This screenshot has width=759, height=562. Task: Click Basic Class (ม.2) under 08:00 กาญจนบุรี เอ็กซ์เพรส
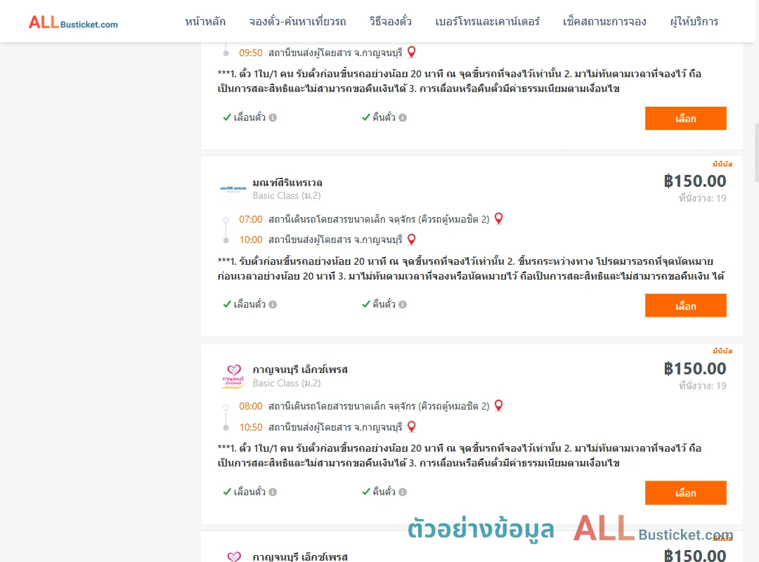coord(287,383)
